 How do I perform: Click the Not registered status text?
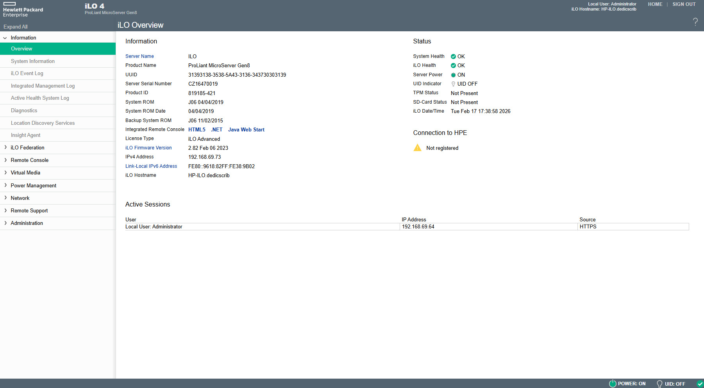click(x=442, y=148)
